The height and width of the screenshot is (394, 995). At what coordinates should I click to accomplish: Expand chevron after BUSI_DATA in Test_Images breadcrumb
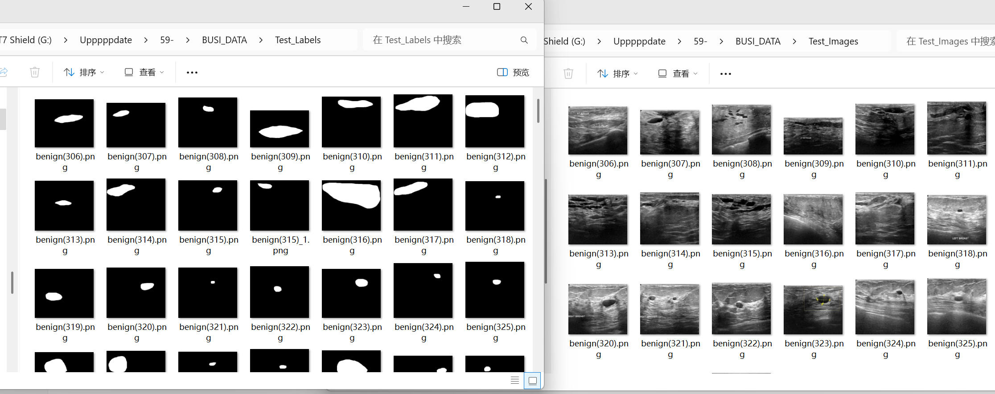pos(794,41)
